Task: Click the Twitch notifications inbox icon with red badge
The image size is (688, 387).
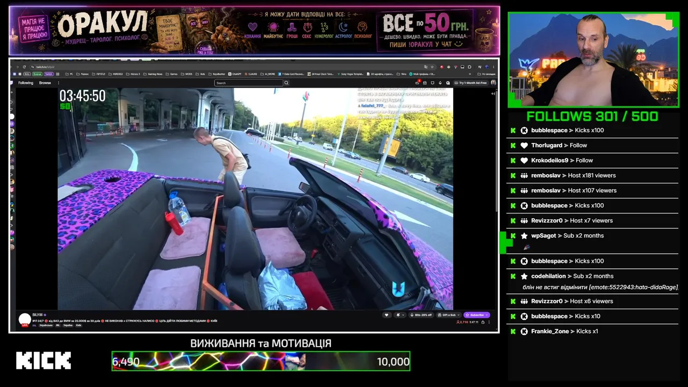Action: pos(418,83)
